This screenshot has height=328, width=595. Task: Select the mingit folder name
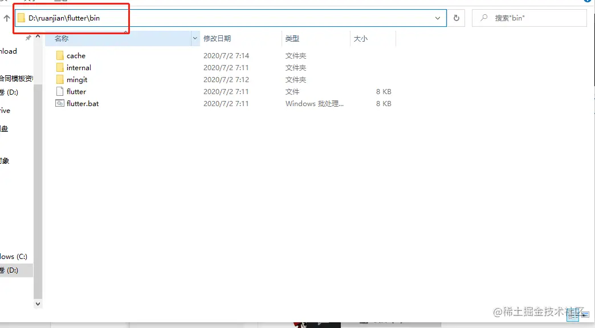76,80
